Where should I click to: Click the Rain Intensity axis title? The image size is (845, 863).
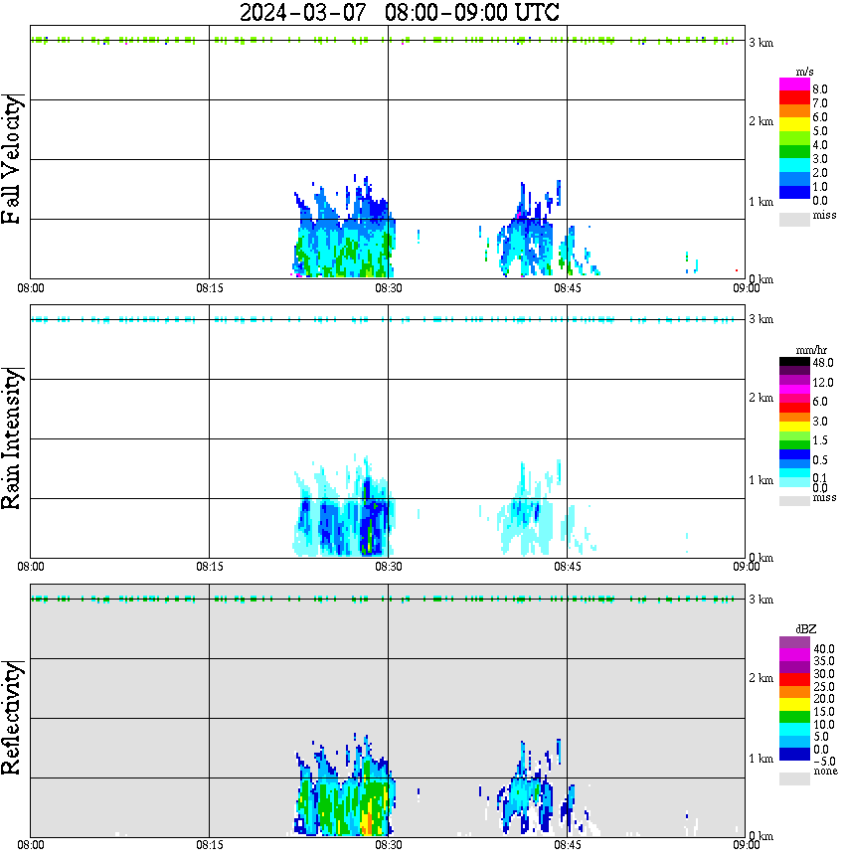click(x=11, y=438)
